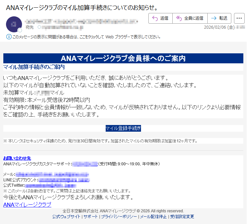This screenshot has width=248, height=224.
Task: Click the マイル登録手続き button
Action: click(x=123, y=128)
